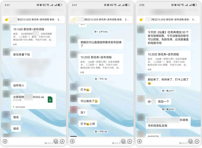This screenshot has width=202, height=148.
Task: Open emoji picker in right phone
Action: pyautogui.click(x=190, y=141)
